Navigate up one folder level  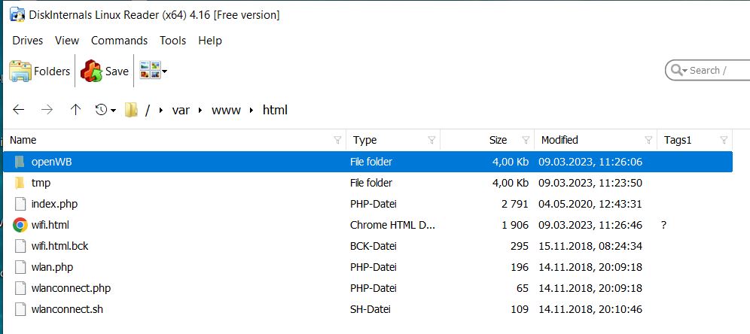(75, 110)
